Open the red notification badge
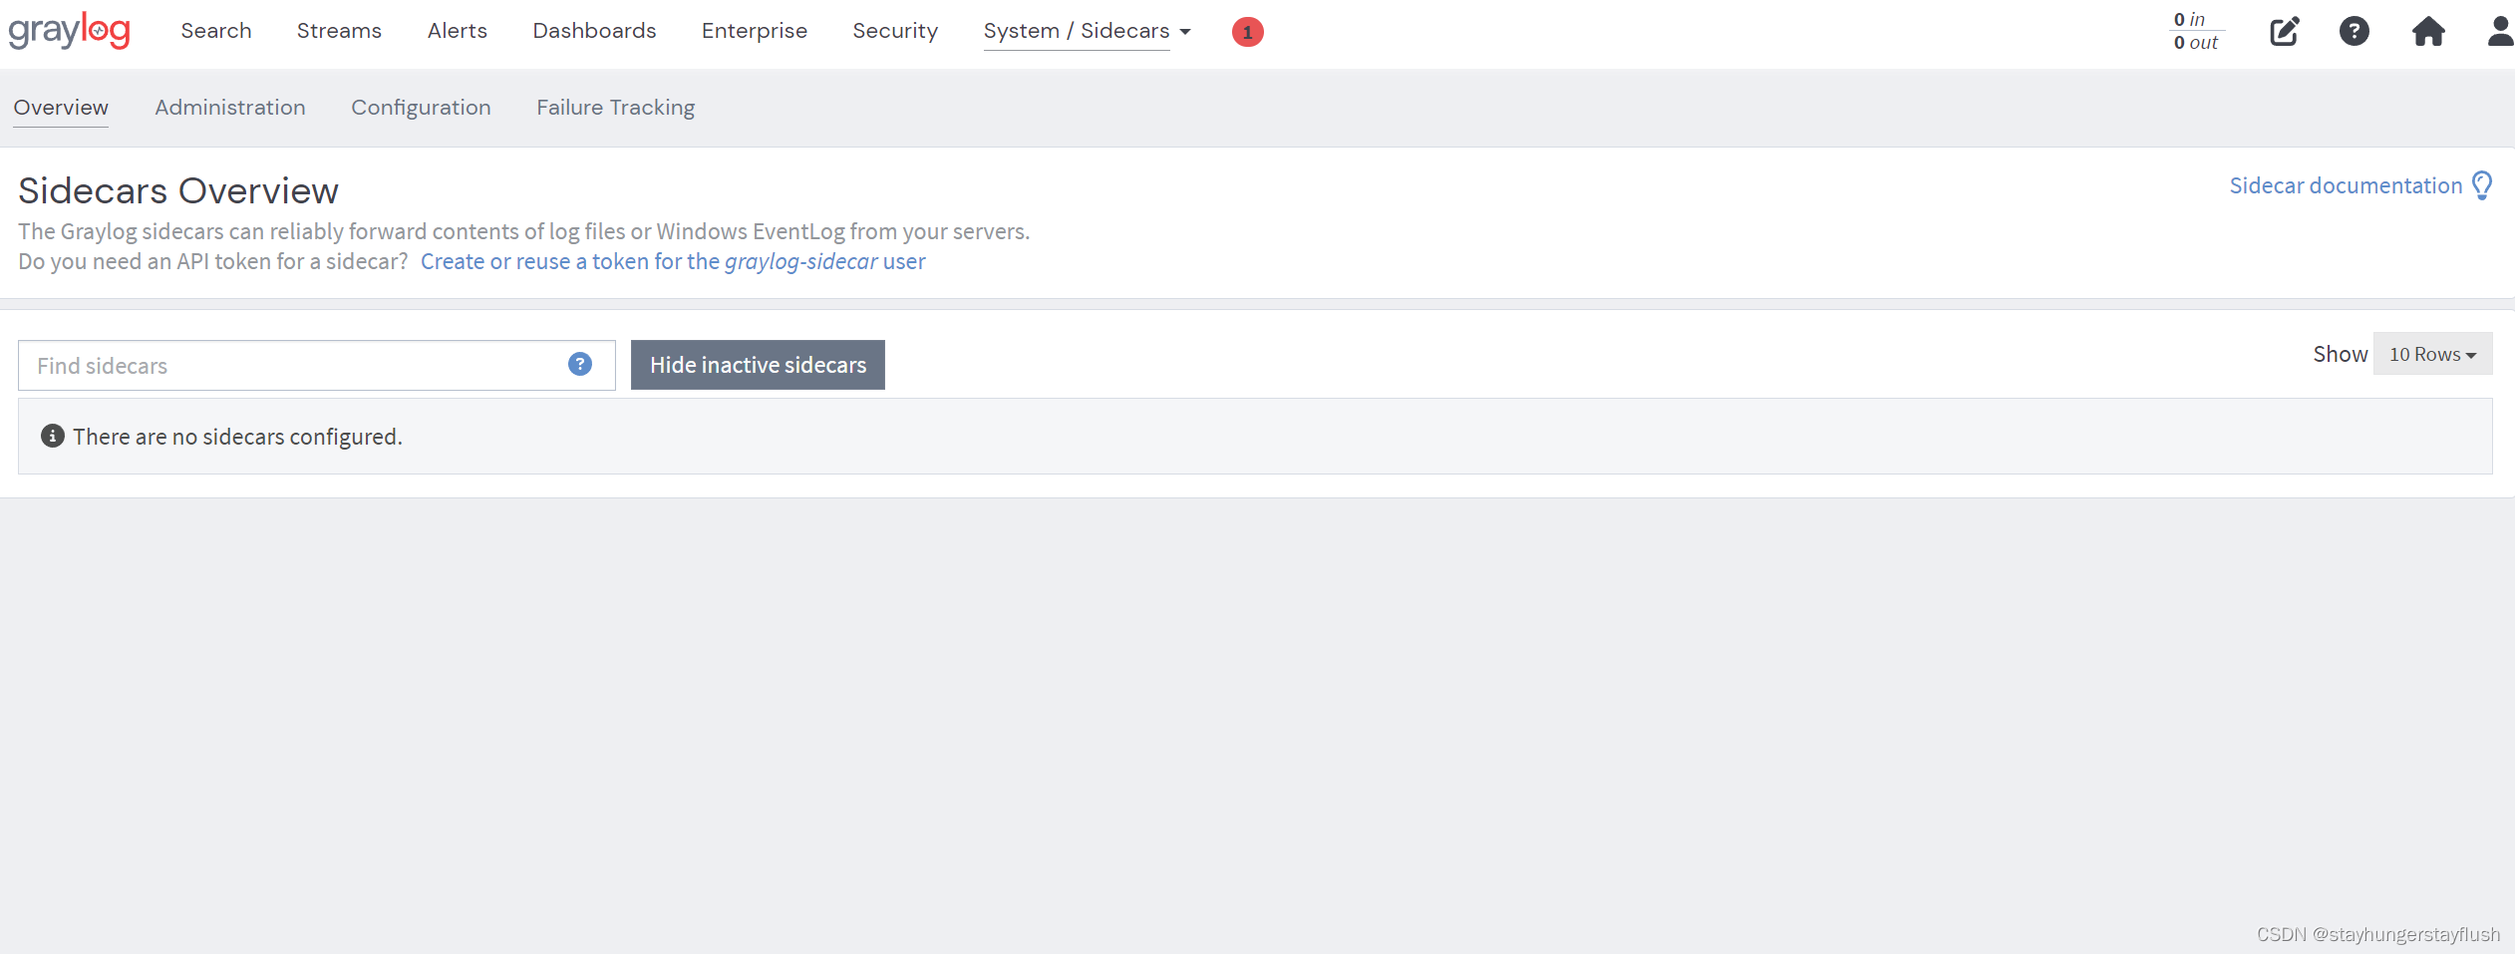Image resolution: width=2515 pixels, height=954 pixels. (1247, 32)
